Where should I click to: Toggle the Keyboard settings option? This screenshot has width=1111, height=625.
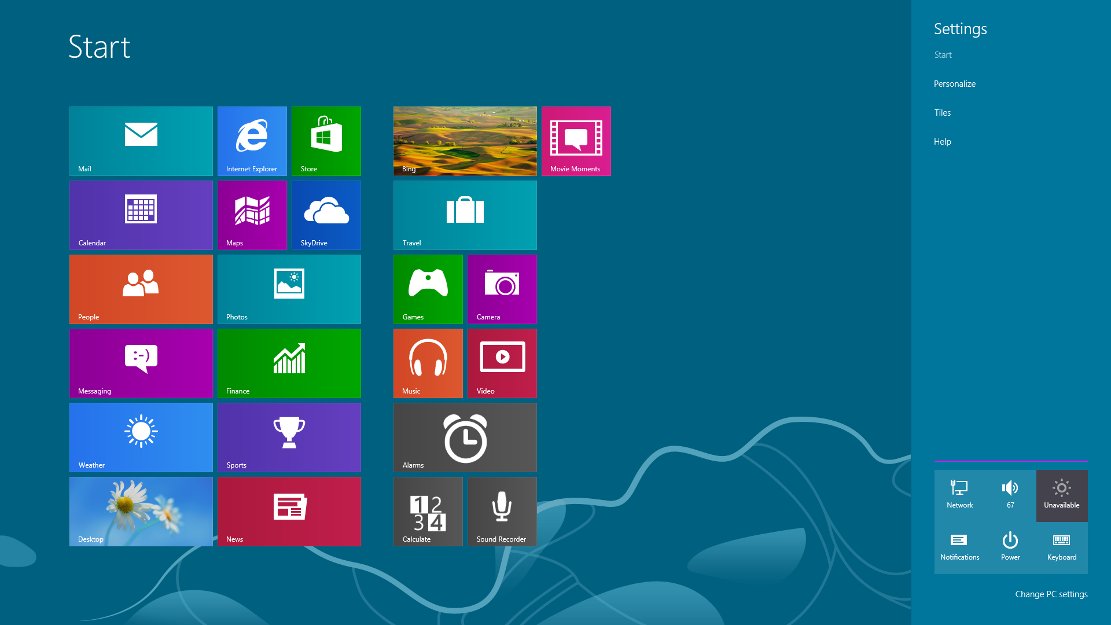coord(1061,546)
